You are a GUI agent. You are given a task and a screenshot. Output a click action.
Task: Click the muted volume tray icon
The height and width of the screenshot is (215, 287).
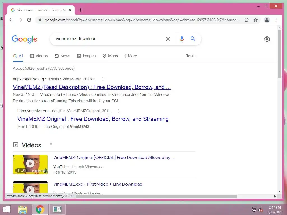point(260,209)
